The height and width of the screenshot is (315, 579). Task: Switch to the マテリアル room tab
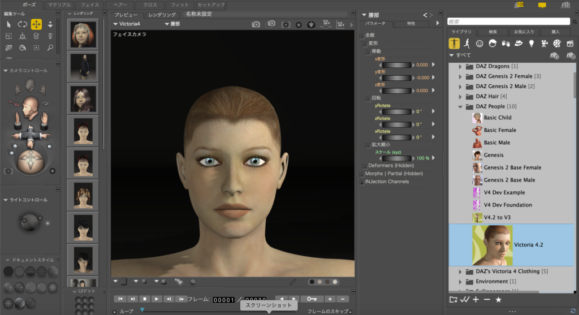click(59, 5)
